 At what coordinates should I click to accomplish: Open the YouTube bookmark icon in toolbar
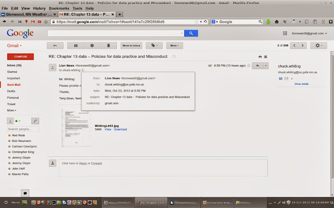pos(40,22)
